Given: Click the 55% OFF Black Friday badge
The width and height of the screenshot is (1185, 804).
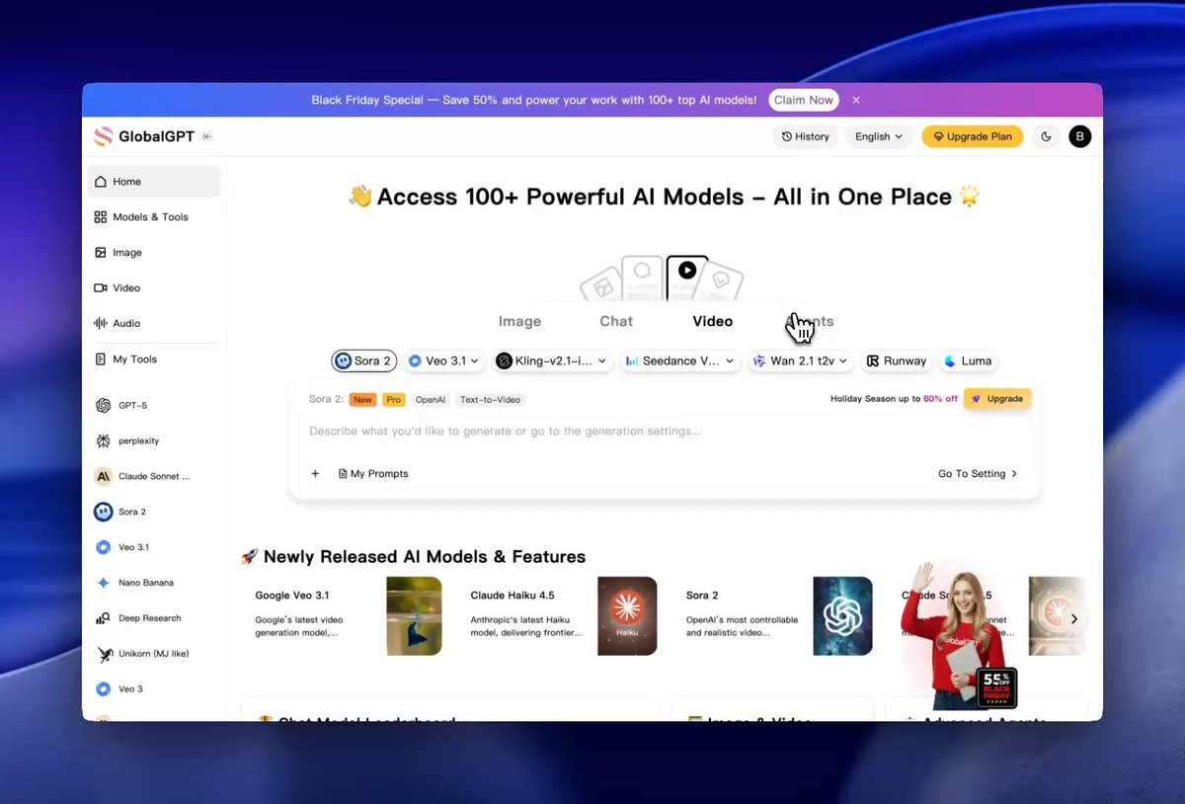Looking at the screenshot, I should pos(996,688).
